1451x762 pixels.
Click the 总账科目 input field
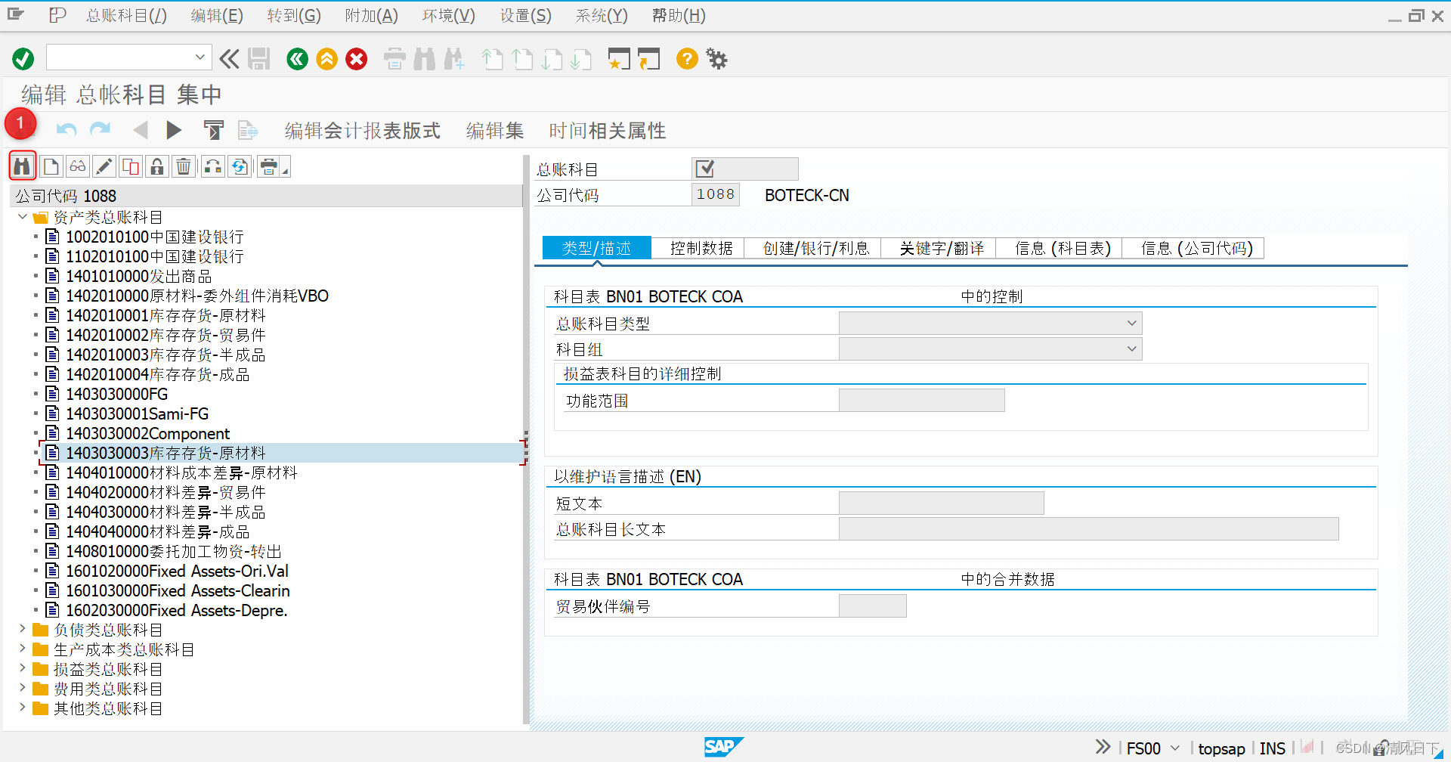pos(744,169)
